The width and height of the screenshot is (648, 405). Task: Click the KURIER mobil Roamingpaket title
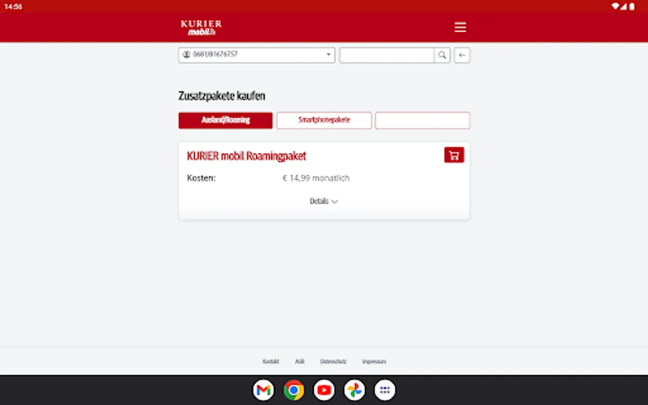click(x=247, y=156)
